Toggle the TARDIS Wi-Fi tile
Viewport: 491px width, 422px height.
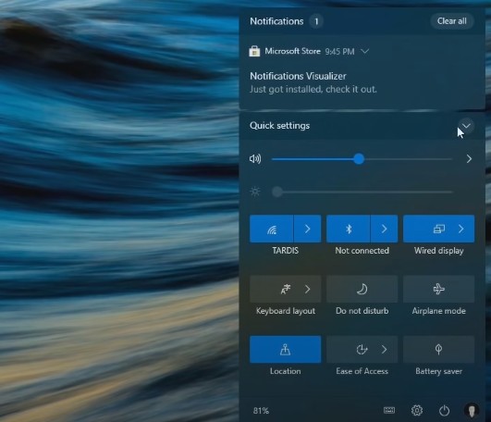pos(272,229)
